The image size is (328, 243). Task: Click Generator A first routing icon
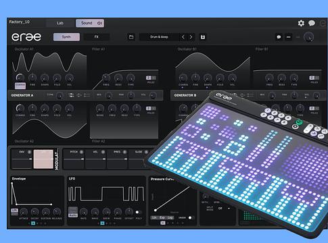point(71,95)
